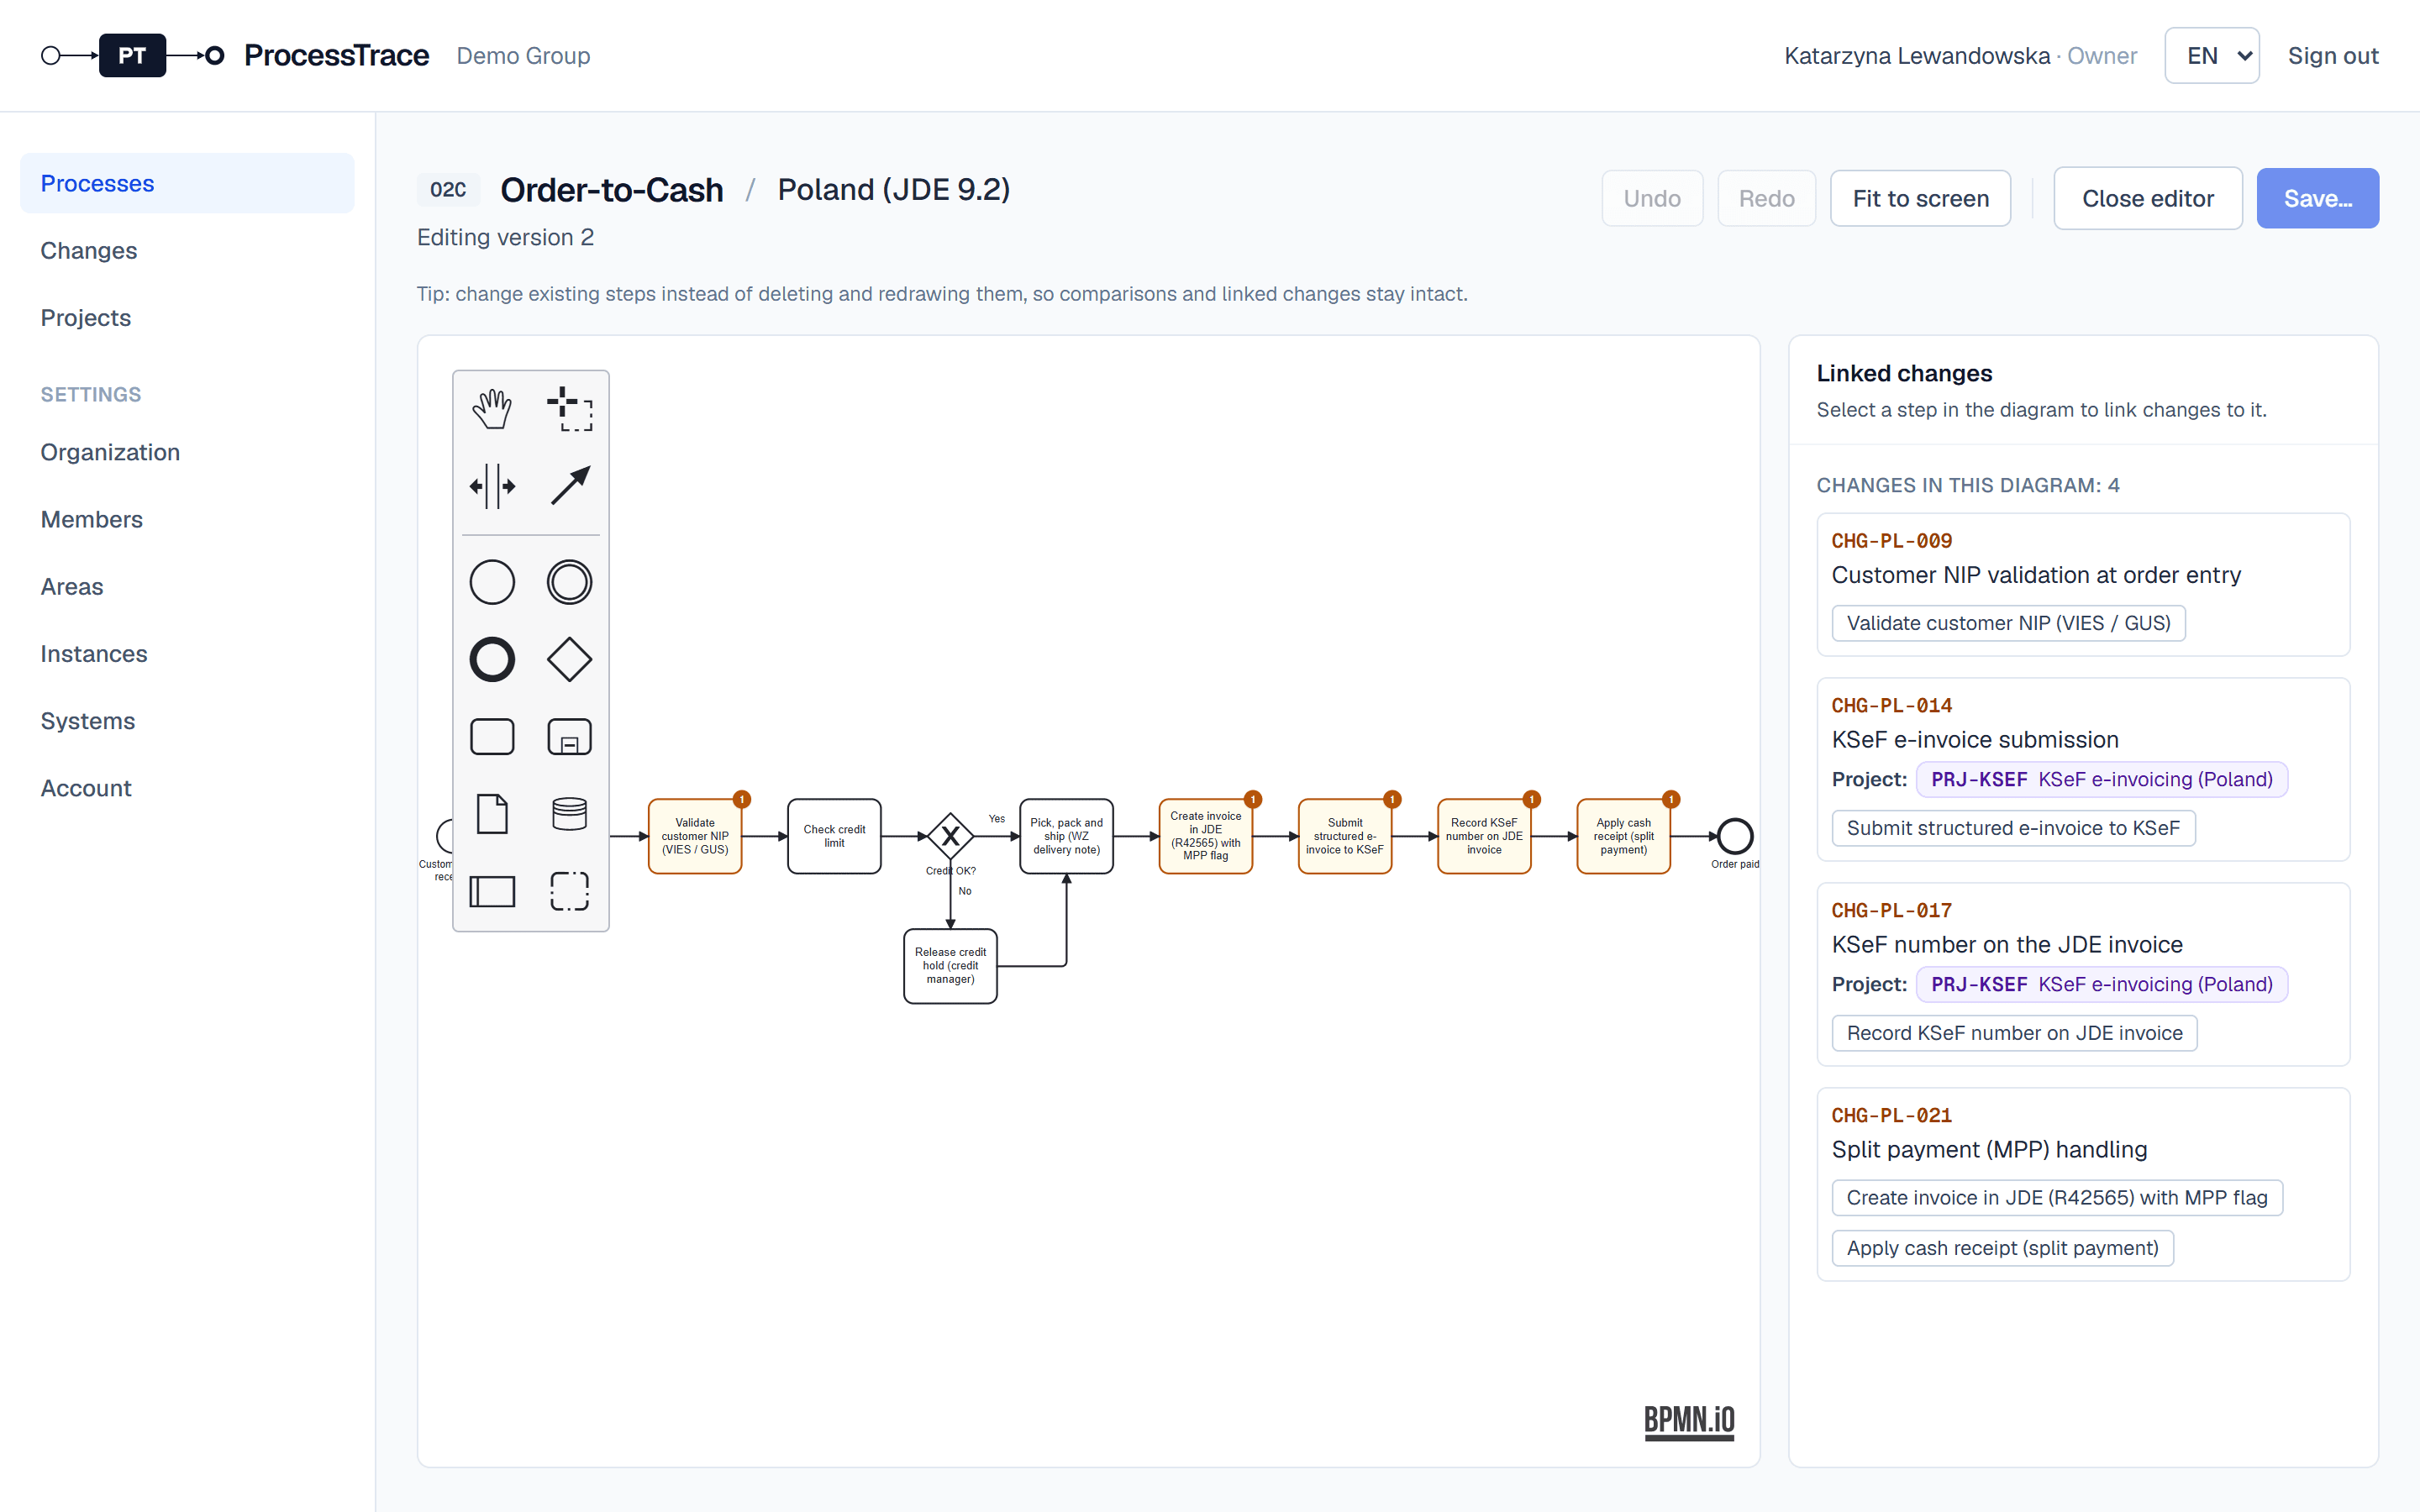Click Sign out link
This screenshot has height=1512, width=2420.
(x=2332, y=55)
